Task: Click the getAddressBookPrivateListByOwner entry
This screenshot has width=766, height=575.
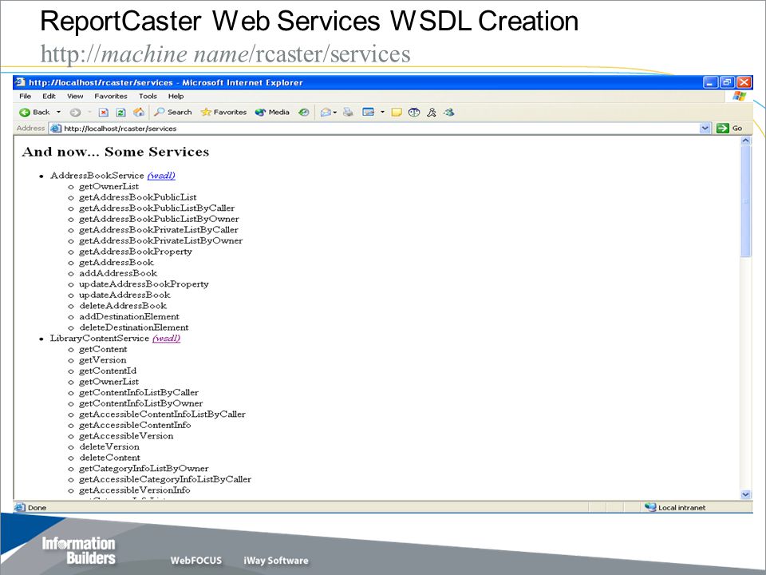Action: click(x=160, y=240)
